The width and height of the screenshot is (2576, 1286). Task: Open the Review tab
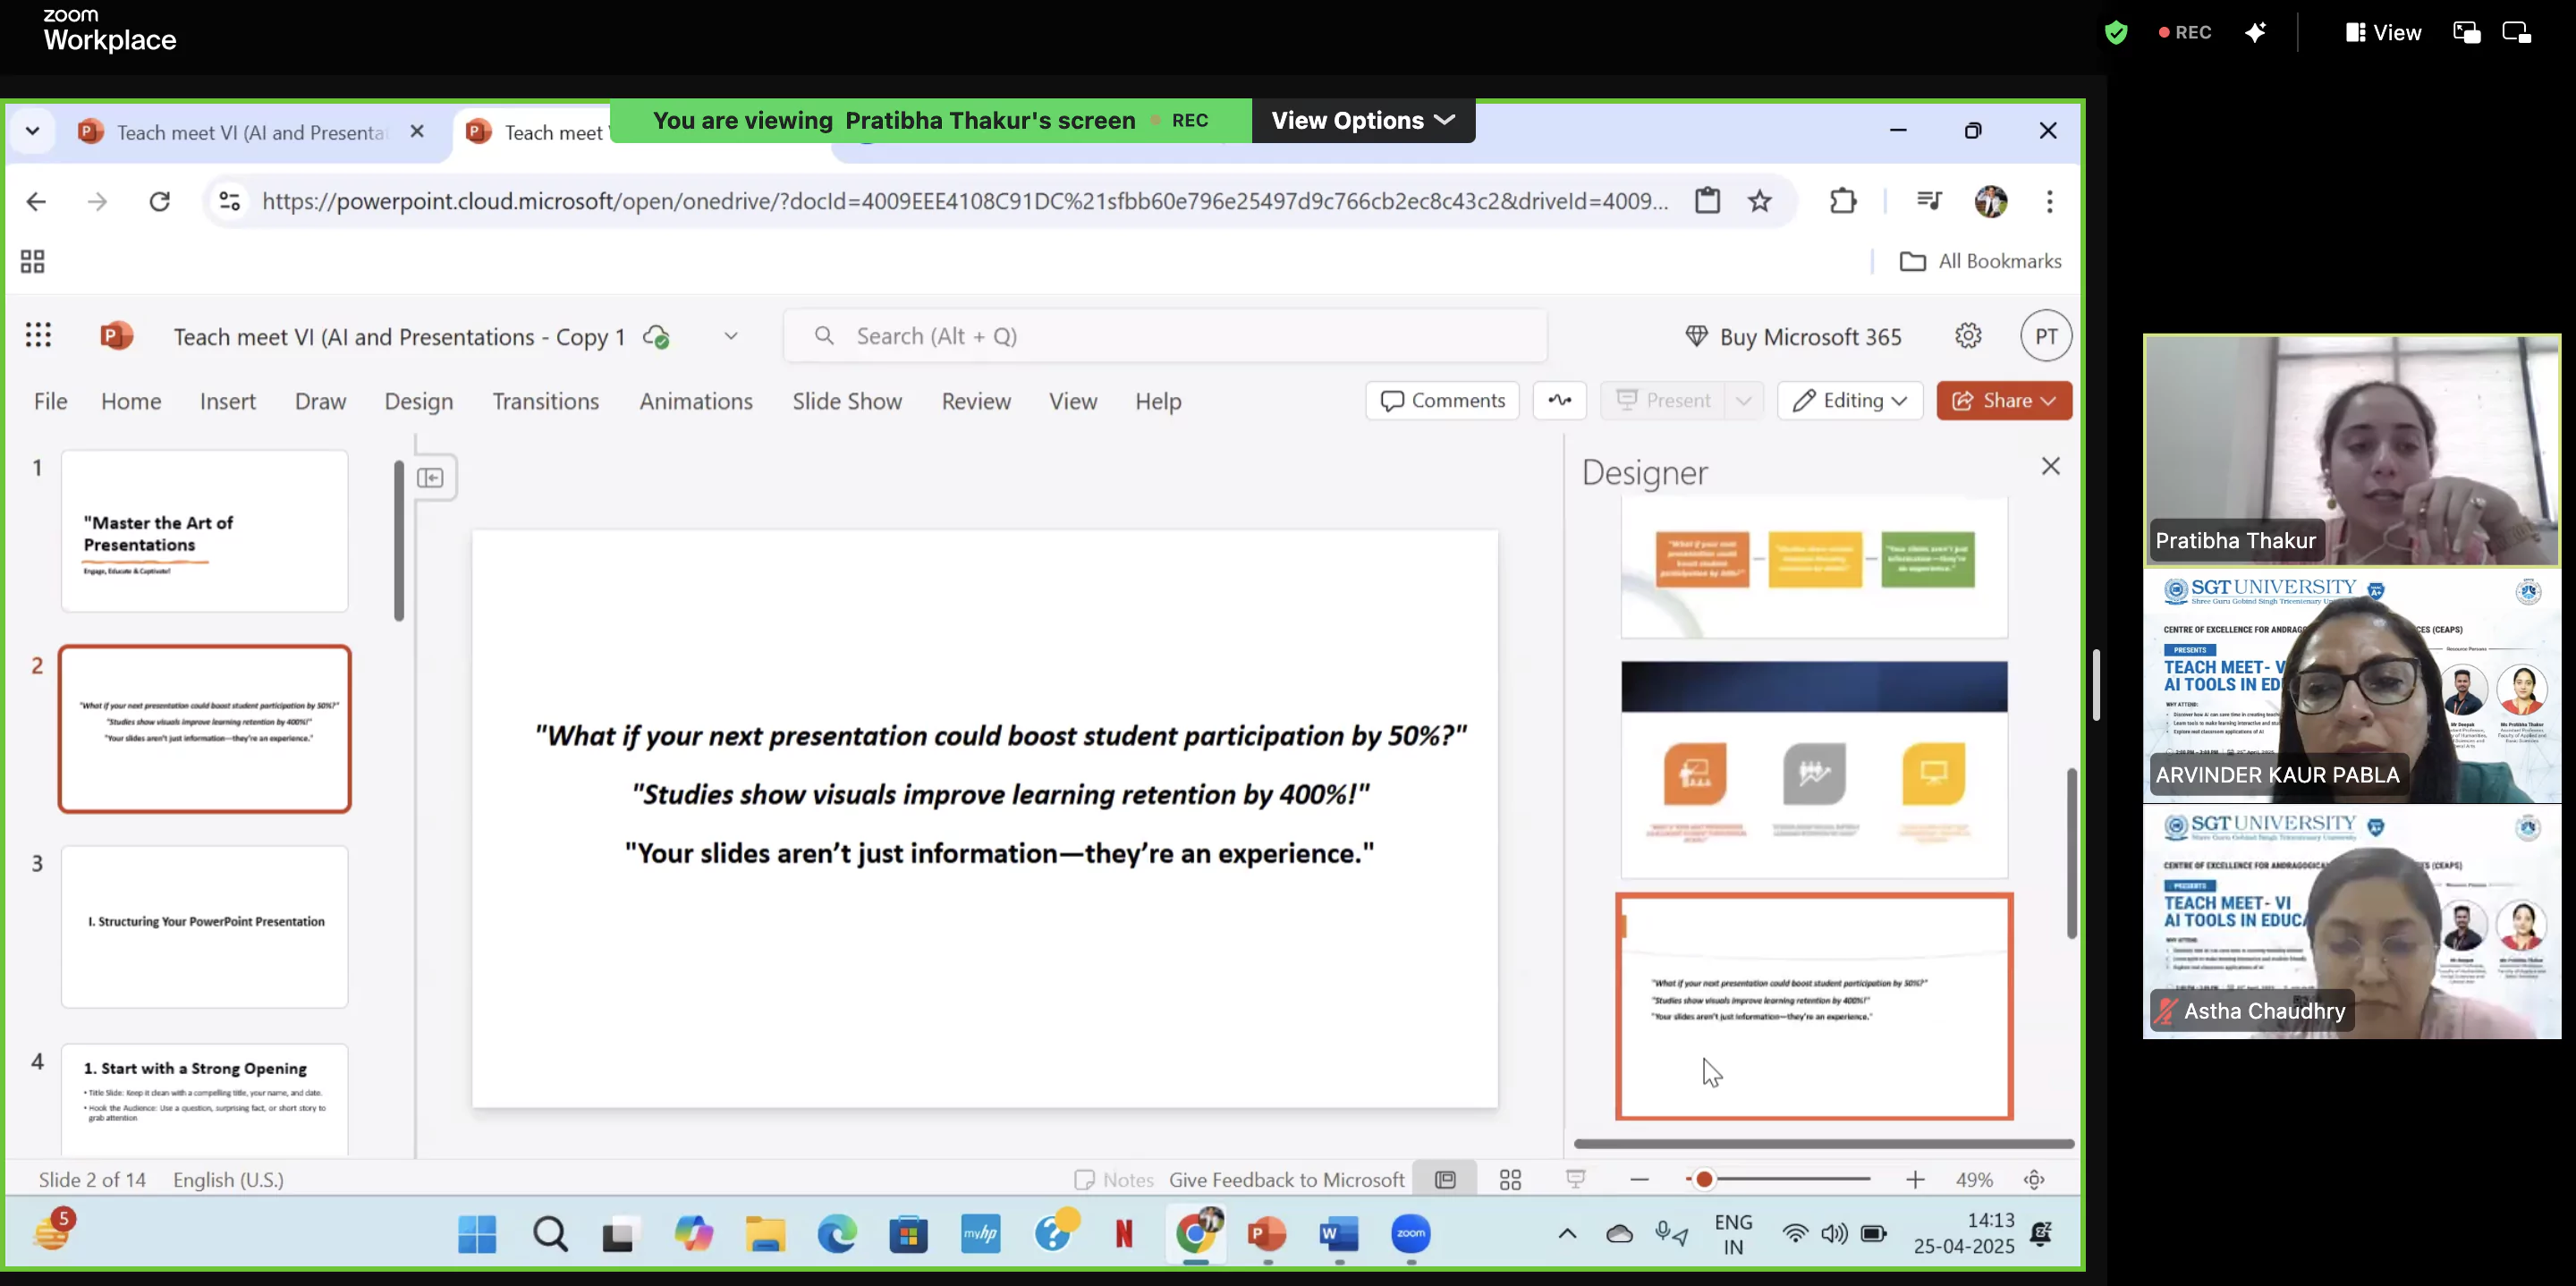pyautogui.click(x=976, y=401)
